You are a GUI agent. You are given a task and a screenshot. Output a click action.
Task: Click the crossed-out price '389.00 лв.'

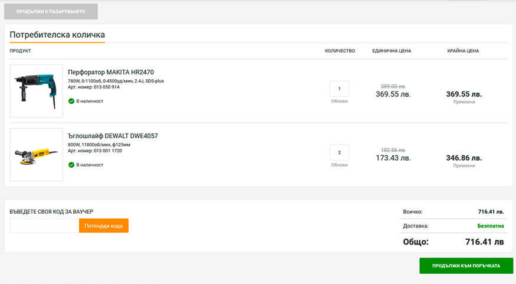click(393, 86)
